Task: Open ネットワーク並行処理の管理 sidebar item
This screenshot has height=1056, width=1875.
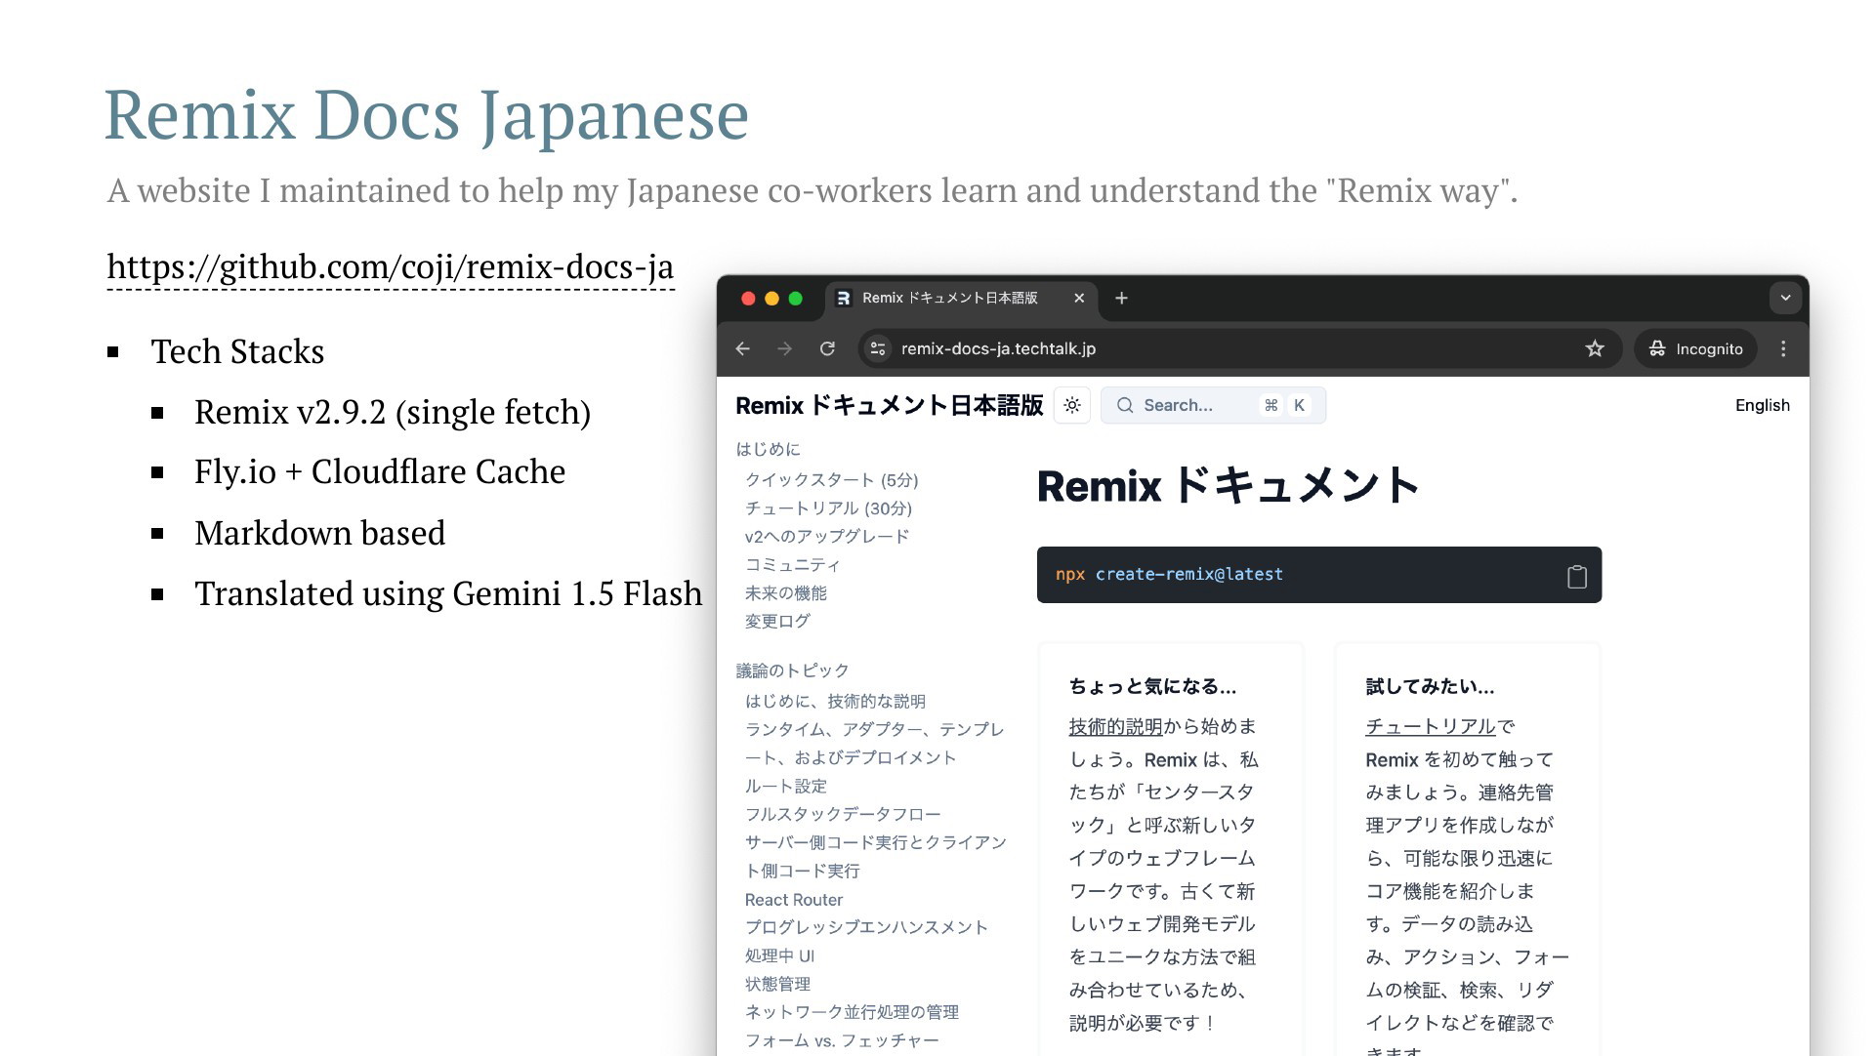Action: click(x=852, y=1012)
